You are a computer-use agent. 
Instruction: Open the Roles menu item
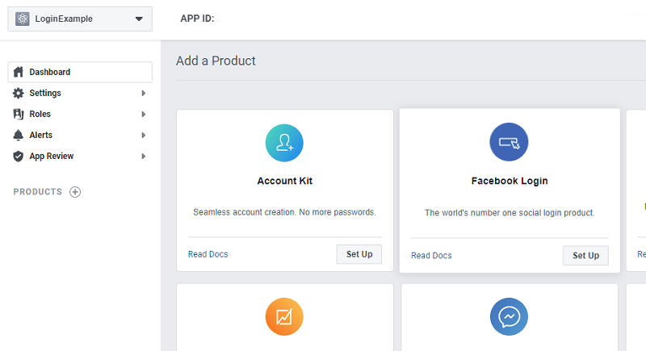80,114
